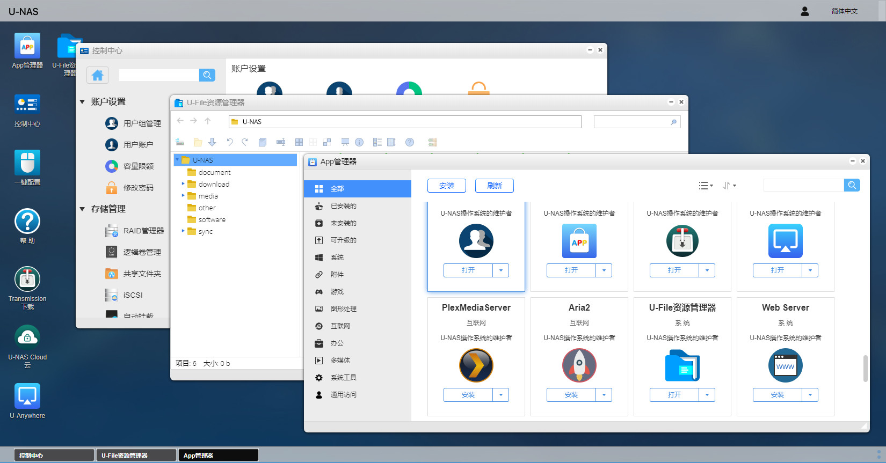Click the U-NAS path field in U-File manager
886x463 pixels.
tap(405, 122)
